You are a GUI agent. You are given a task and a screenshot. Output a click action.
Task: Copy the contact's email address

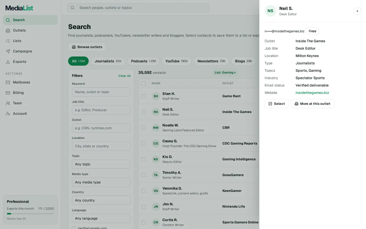tap(313, 31)
